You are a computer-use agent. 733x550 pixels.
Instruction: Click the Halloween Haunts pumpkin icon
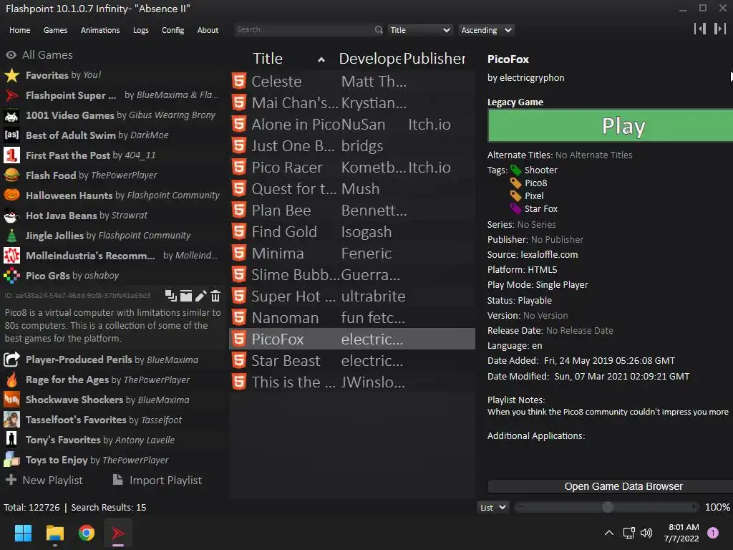pos(11,195)
